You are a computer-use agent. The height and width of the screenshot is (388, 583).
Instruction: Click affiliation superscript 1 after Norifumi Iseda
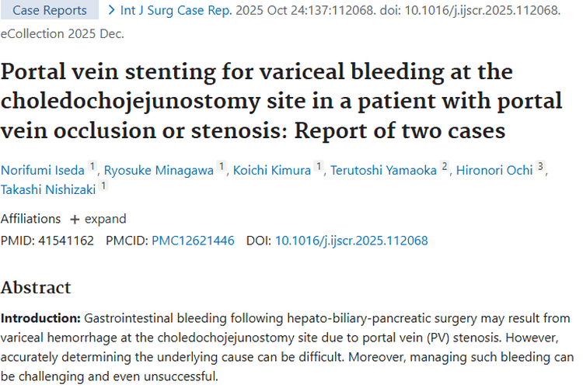tap(92, 167)
